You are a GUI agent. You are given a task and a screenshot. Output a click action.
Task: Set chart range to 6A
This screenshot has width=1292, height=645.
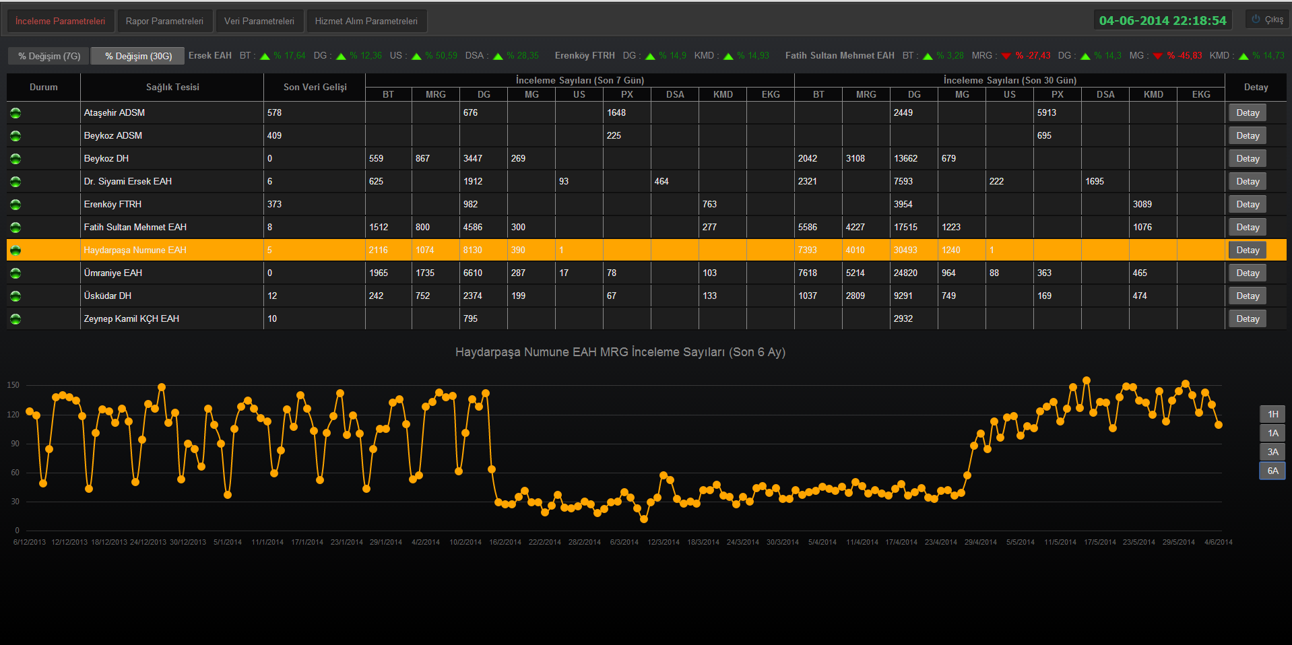point(1272,471)
